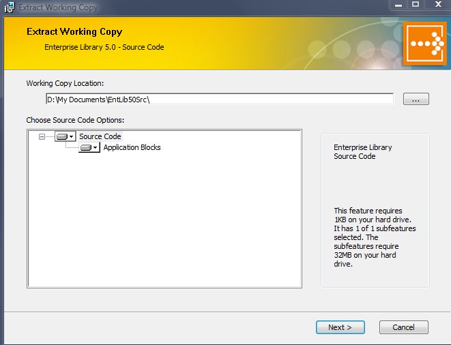Click 'Choose Source Code Options:' label
The image size is (451, 345).
(75, 120)
